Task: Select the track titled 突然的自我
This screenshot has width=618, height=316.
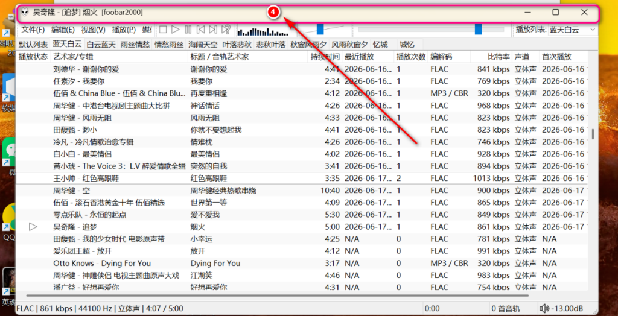Action: click(302, 166)
